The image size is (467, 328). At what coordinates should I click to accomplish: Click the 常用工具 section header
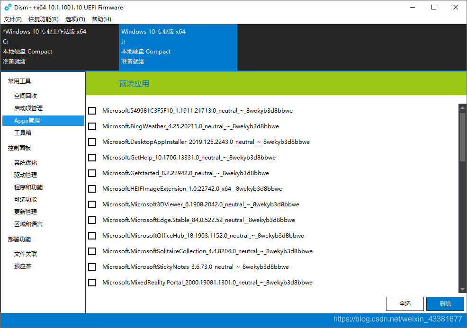coord(19,81)
